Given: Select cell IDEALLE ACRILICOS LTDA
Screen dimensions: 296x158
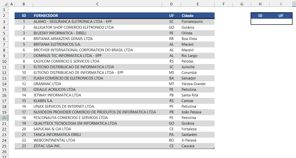Looking at the screenshot, I should point(97,89).
